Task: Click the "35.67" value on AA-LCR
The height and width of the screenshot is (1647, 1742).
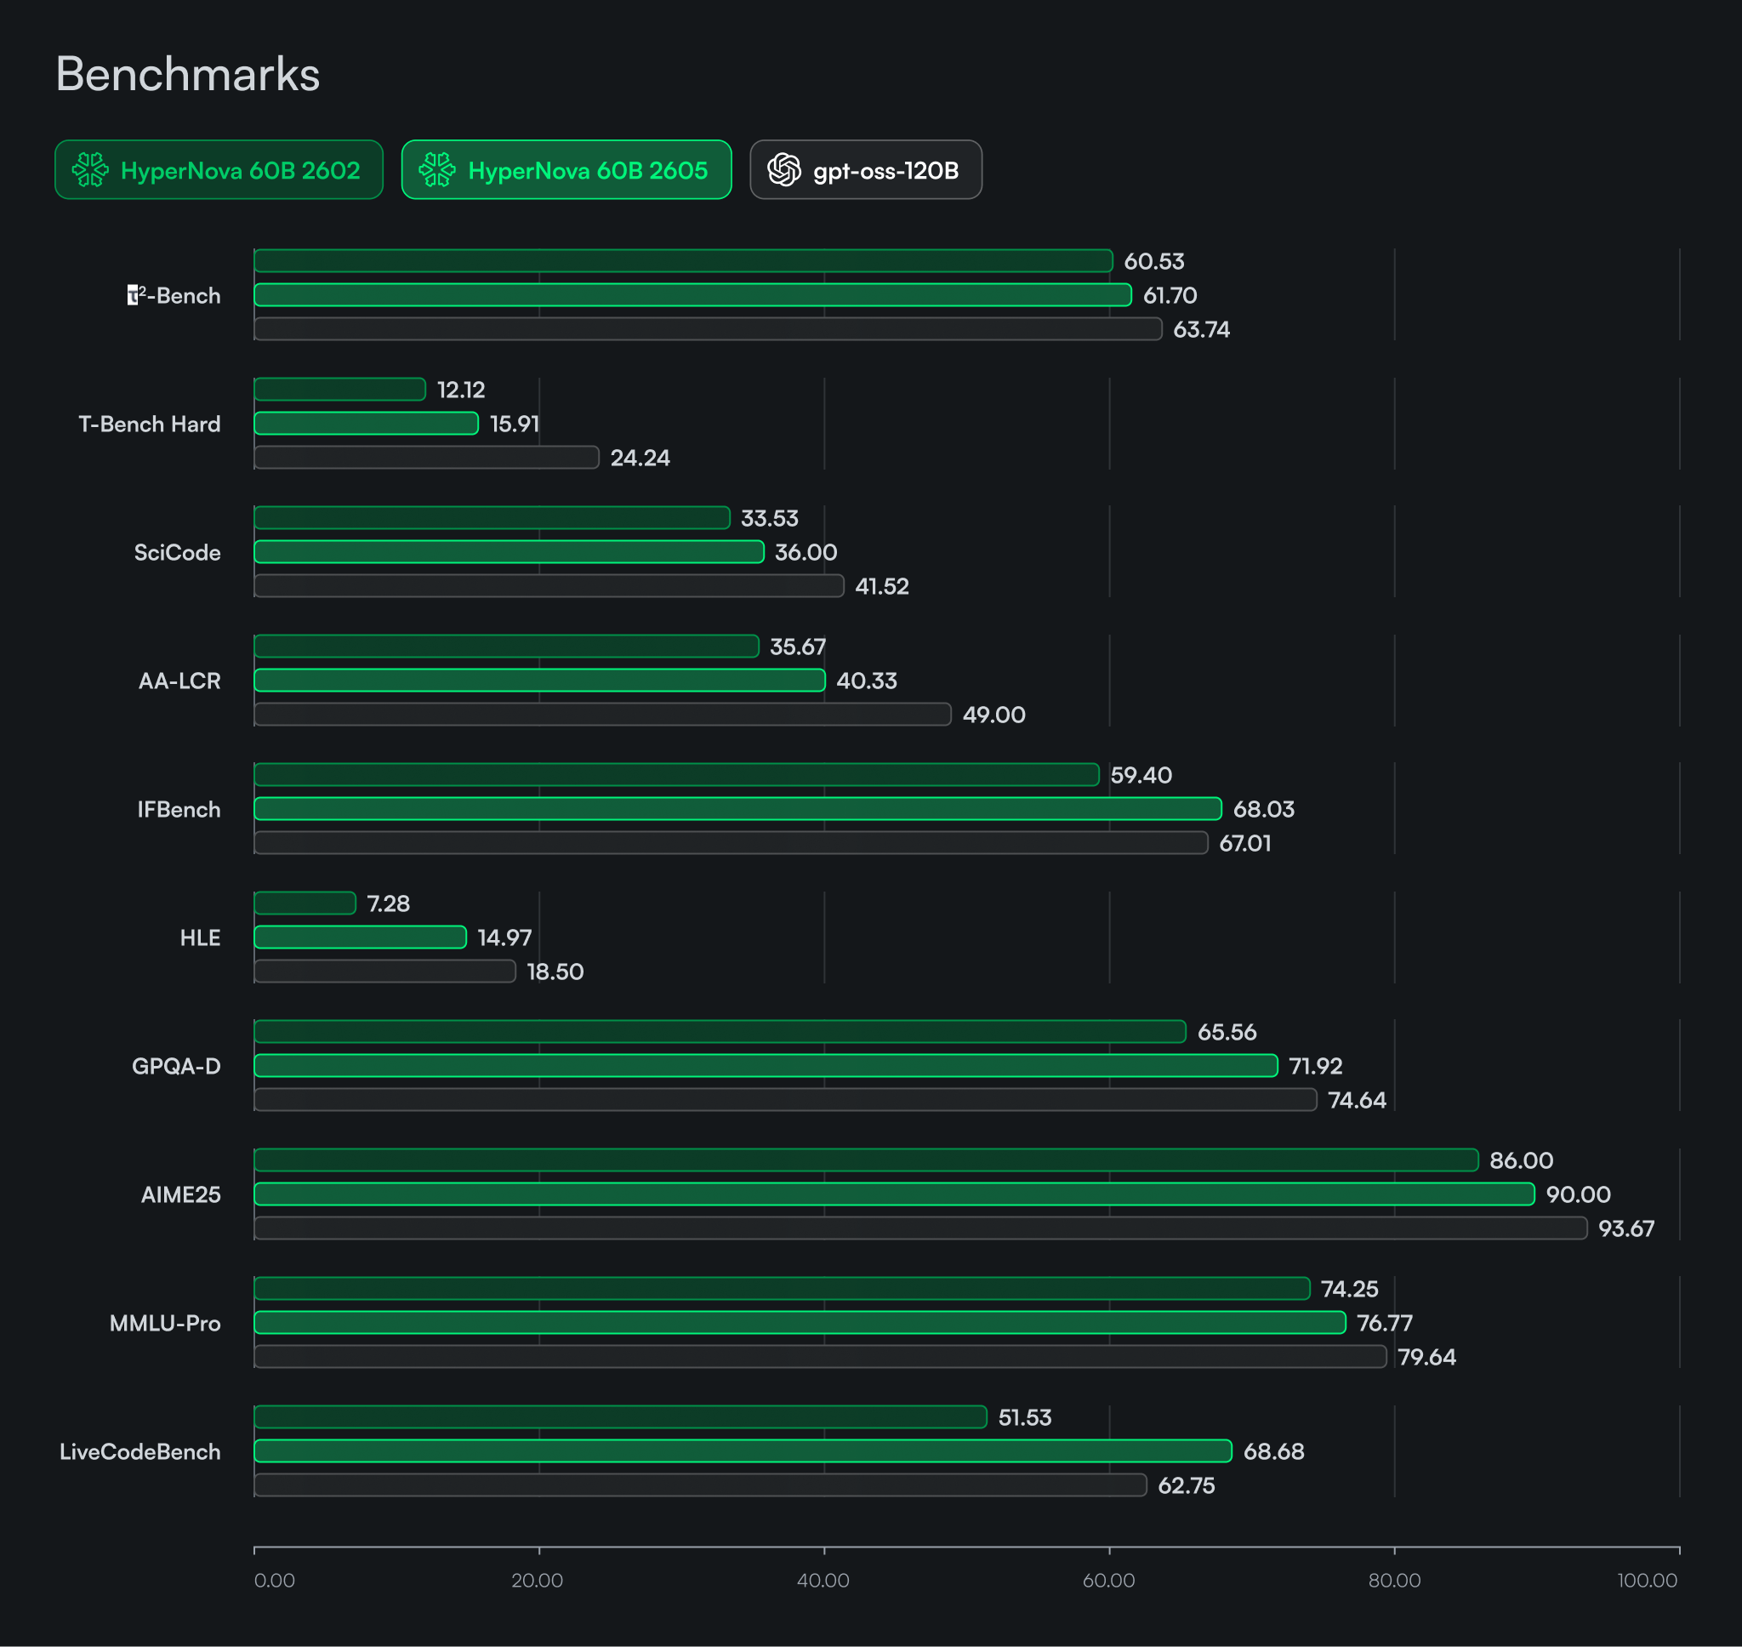Action: pos(798,647)
